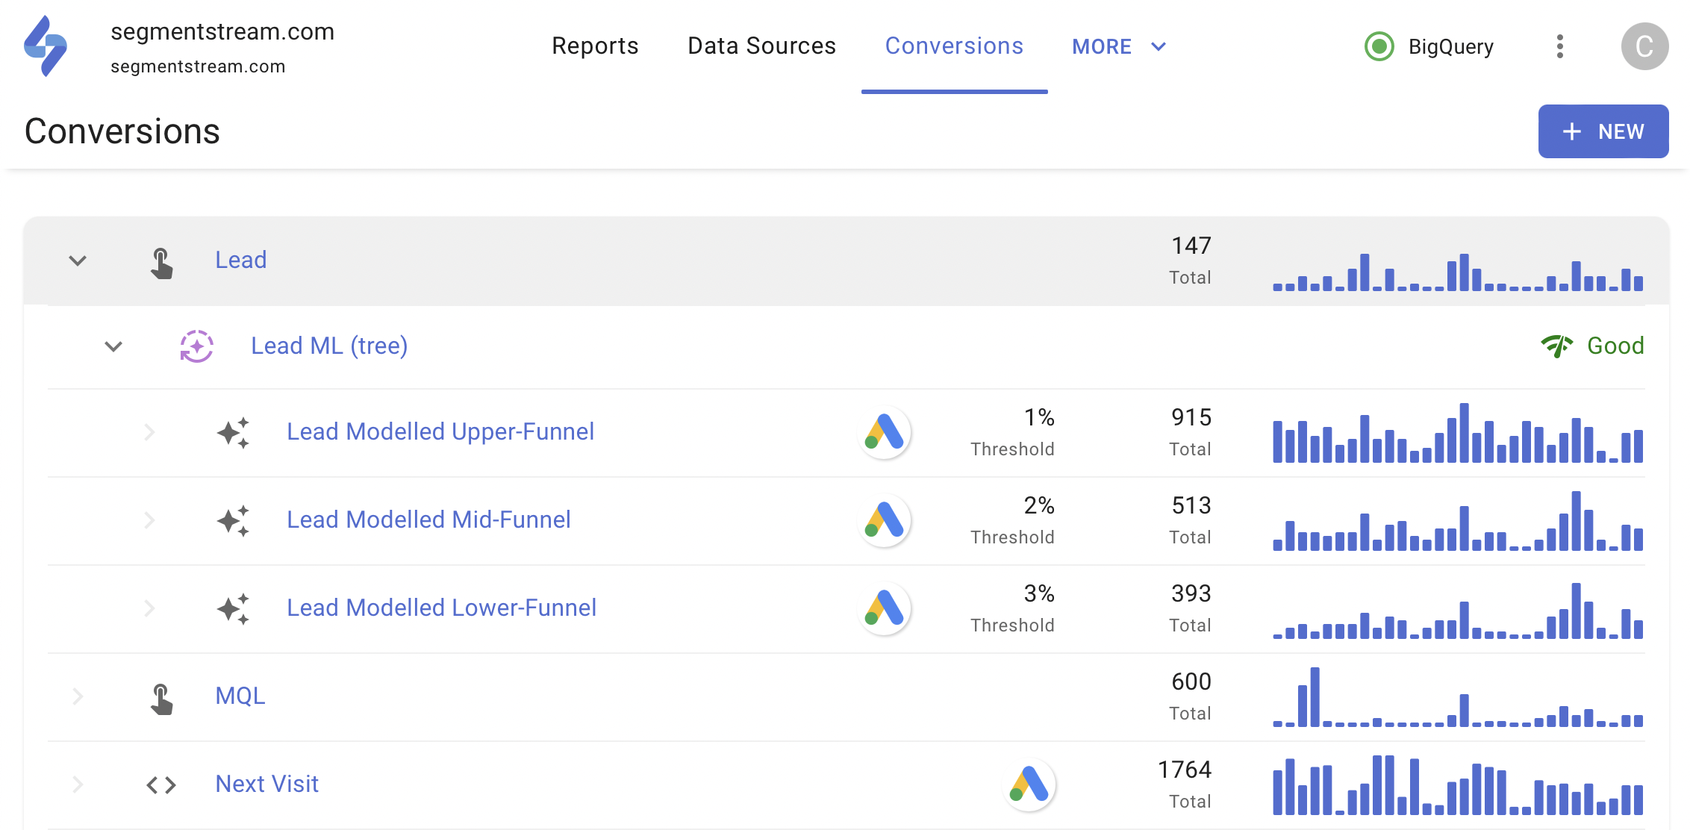Click the Good quality status label
This screenshot has height=830, width=1690.
[1615, 346]
